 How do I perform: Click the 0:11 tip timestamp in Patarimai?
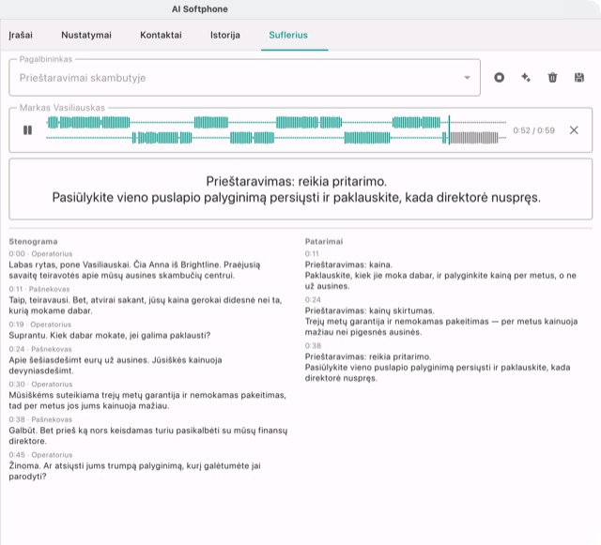click(312, 254)
